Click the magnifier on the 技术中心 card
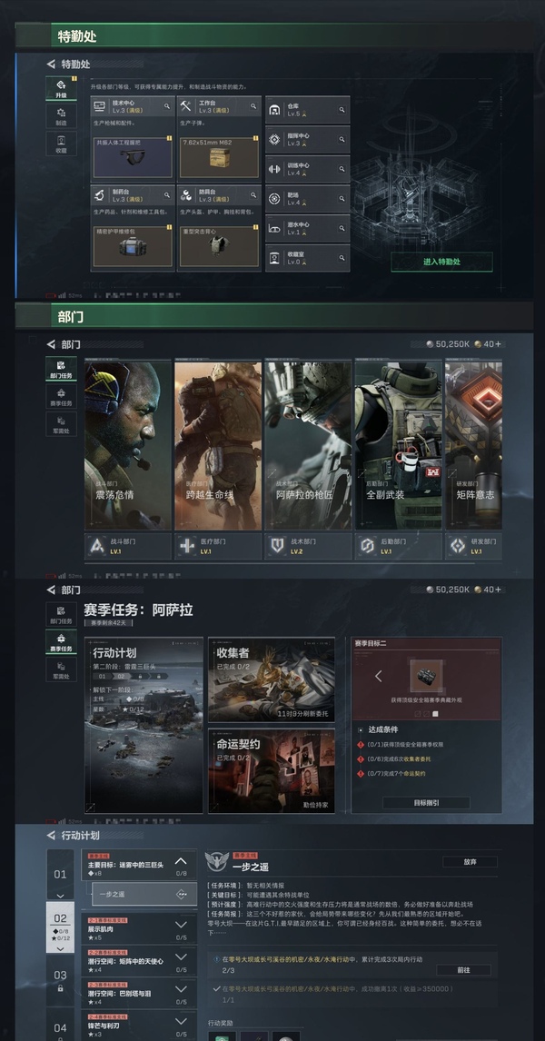 (x=166, y=105)
